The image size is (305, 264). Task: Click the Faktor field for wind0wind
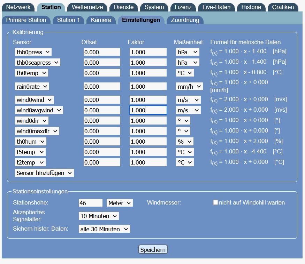pos(148,100)
